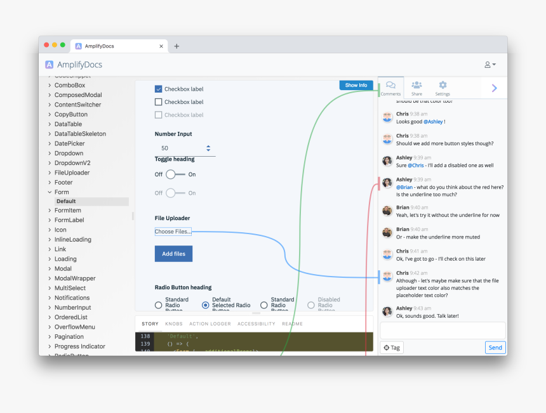Image resolution: width=546 pixels, height=413 pixels.
Task: Click the Disabled Radio Button
Action: [311, 305]
